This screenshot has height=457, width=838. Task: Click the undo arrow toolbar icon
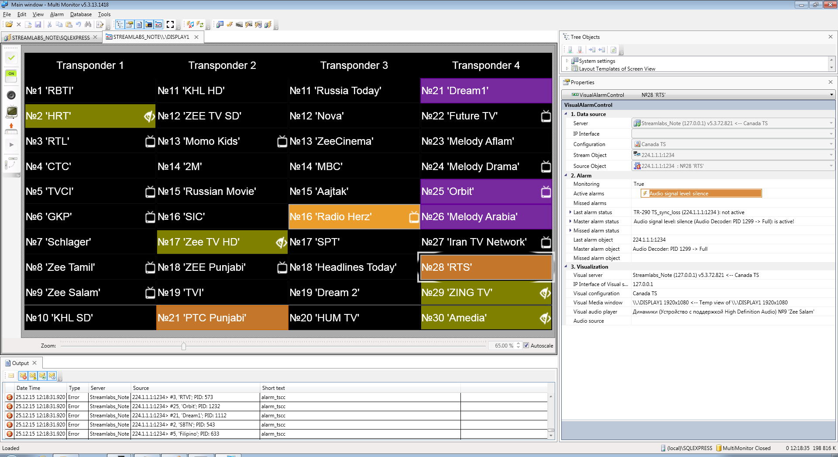(78, 24)
